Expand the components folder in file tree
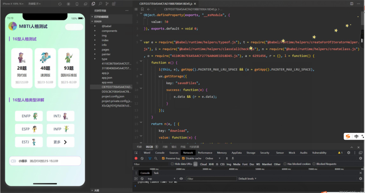 pos(109,31)
